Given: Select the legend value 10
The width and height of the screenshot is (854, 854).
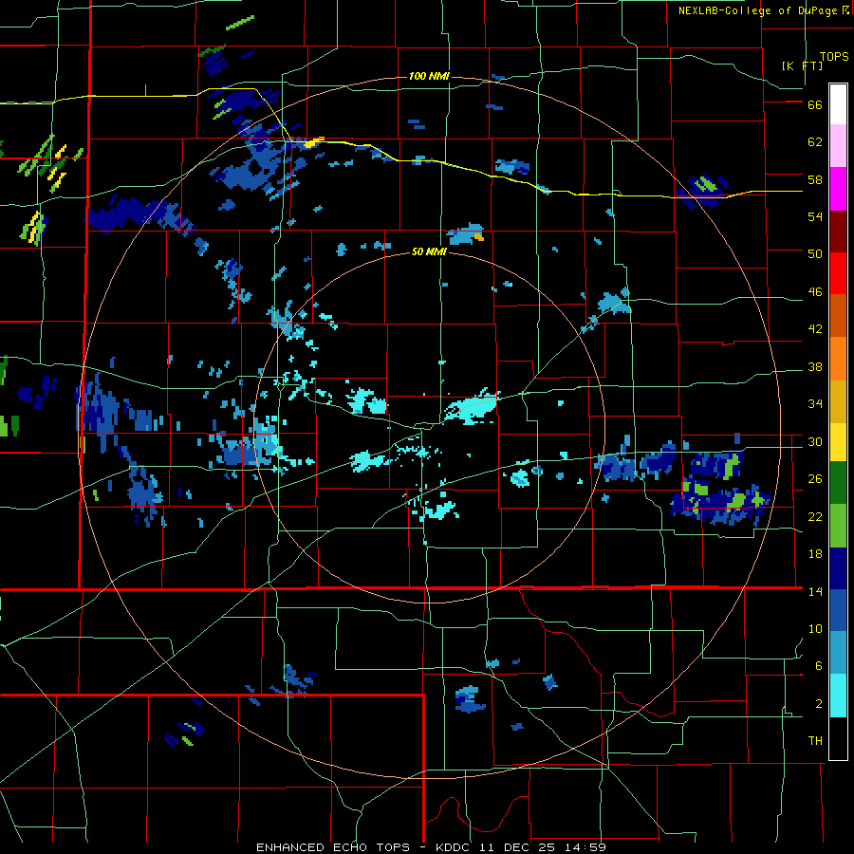Looking at the screenshot, I should 815,628.
